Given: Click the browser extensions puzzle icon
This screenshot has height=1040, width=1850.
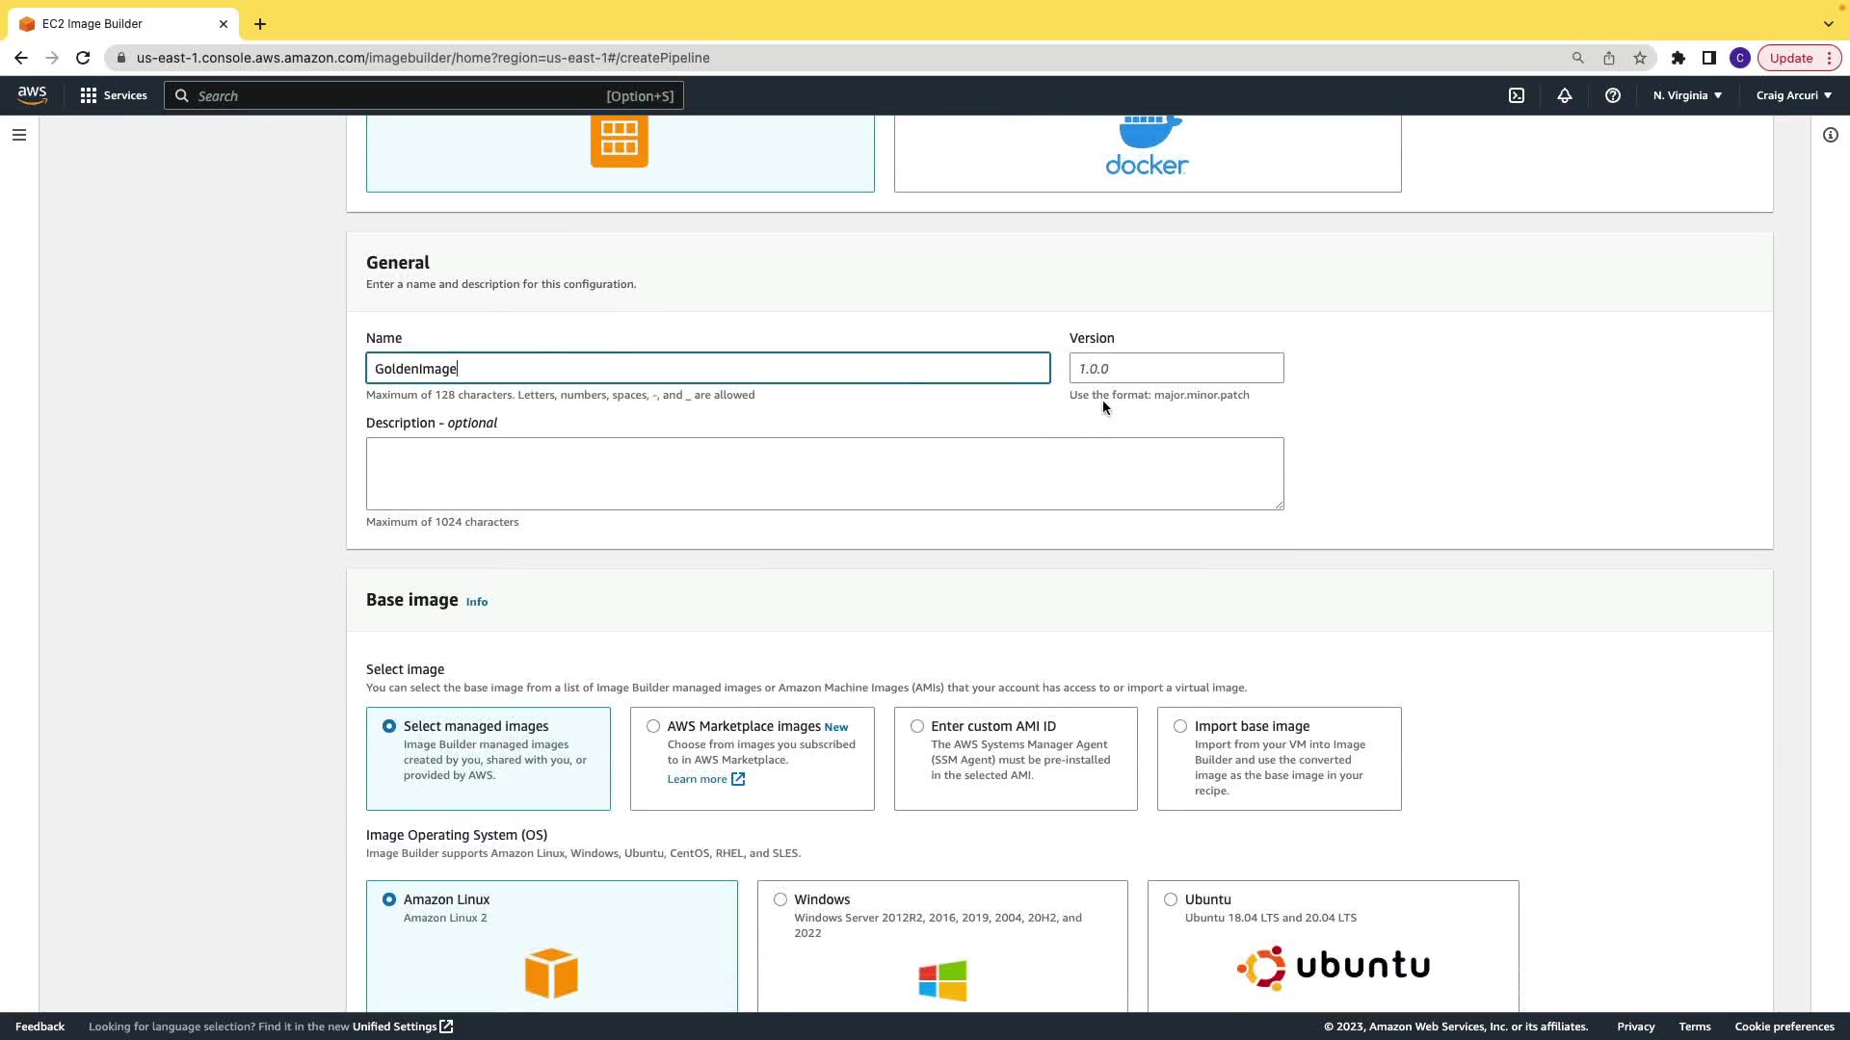Looking at the screenshot, I should pyautogui.click(x=1678, y=58).
